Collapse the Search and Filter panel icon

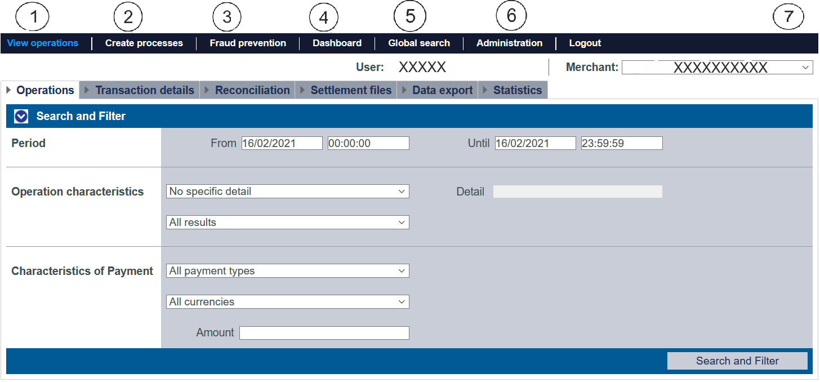21,117
